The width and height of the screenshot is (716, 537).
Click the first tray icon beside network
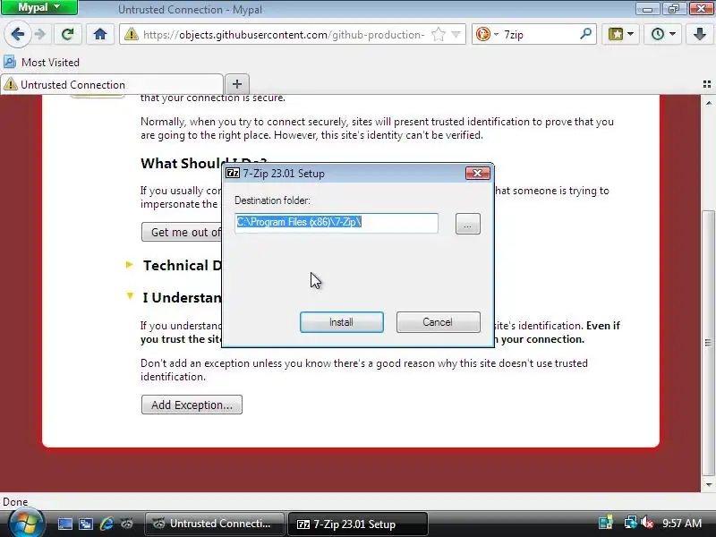coord(606,523)
